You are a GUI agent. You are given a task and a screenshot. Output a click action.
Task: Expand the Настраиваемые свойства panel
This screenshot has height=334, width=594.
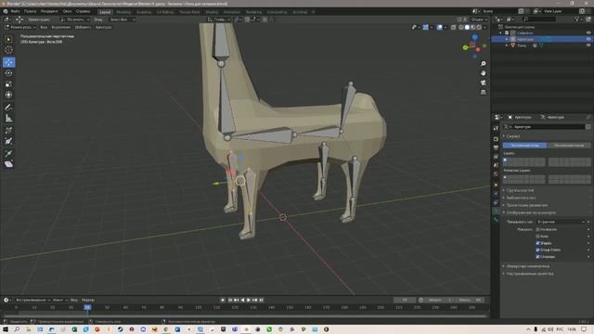pos(529,274)
